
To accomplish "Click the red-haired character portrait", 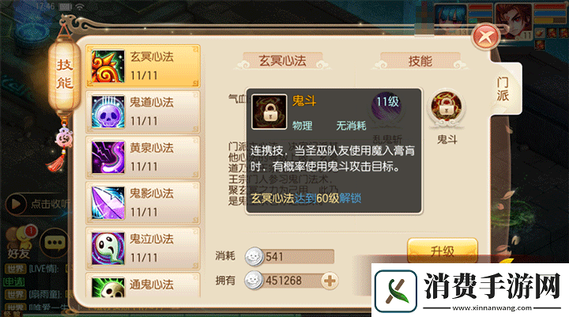I will 514,21.
